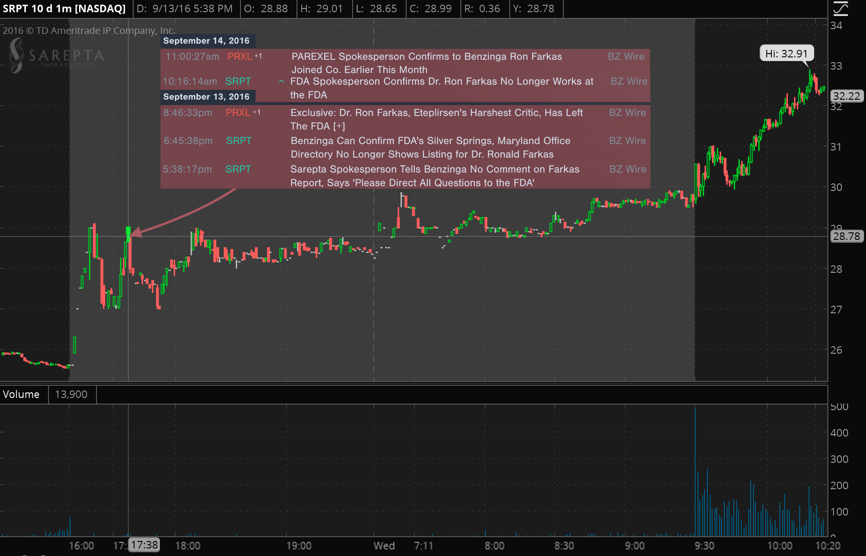Click the 300 volume level on the axis
The height and width of the screenshot is (556, 866).
point(839,459)
